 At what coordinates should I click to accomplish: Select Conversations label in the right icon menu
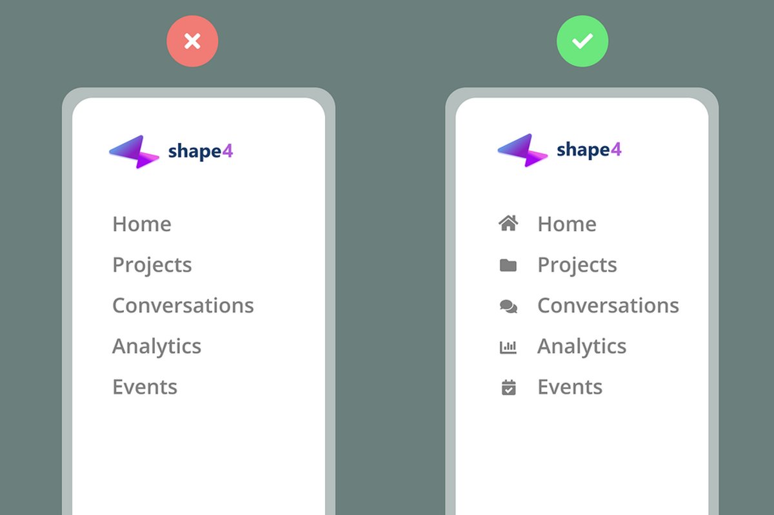pyautogui.click(x=608, y=306)
